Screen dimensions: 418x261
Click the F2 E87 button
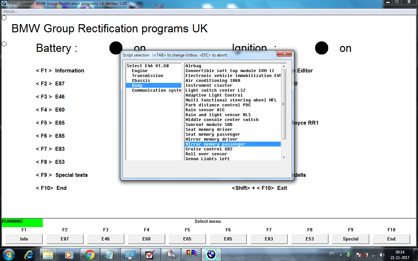tap(65, 239)
